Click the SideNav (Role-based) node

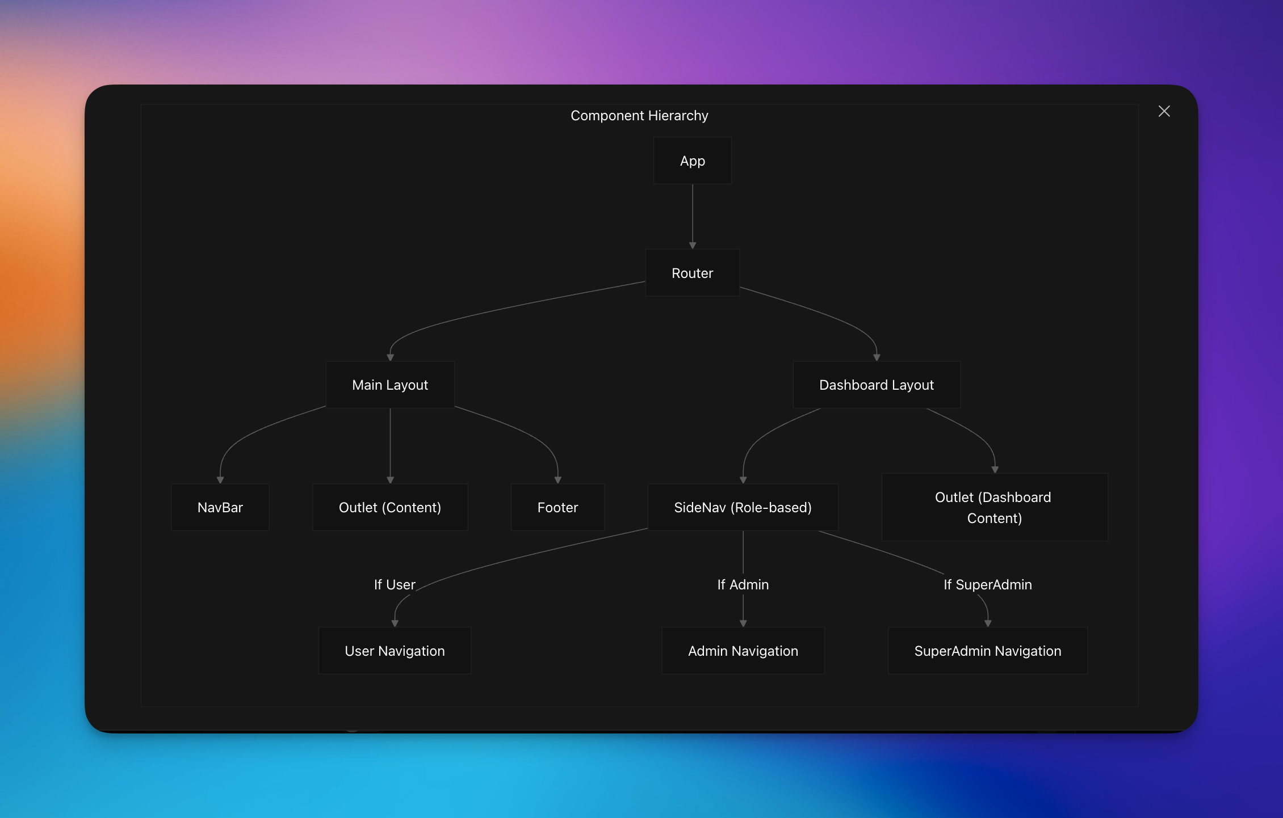tap(743, 507)
